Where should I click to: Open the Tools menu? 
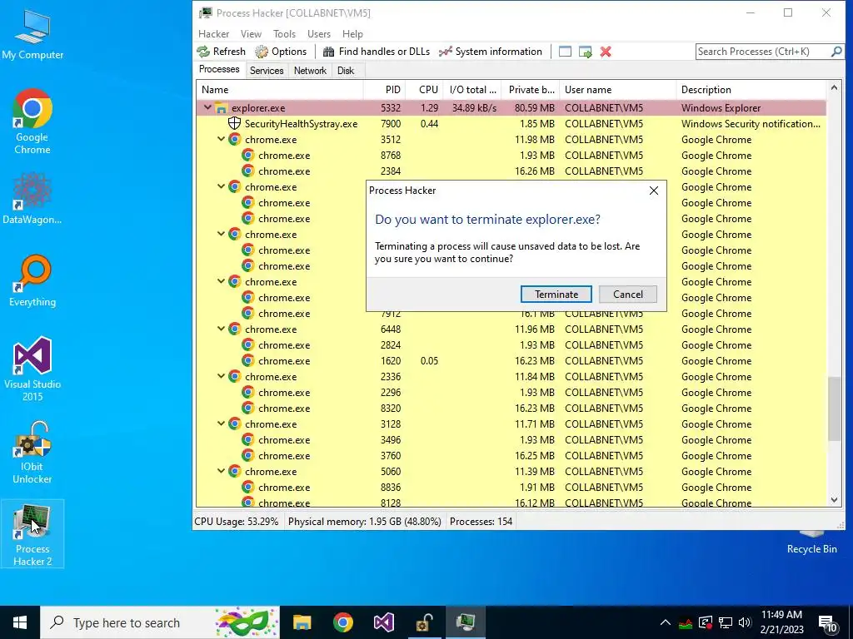click(x=285, y=33)
